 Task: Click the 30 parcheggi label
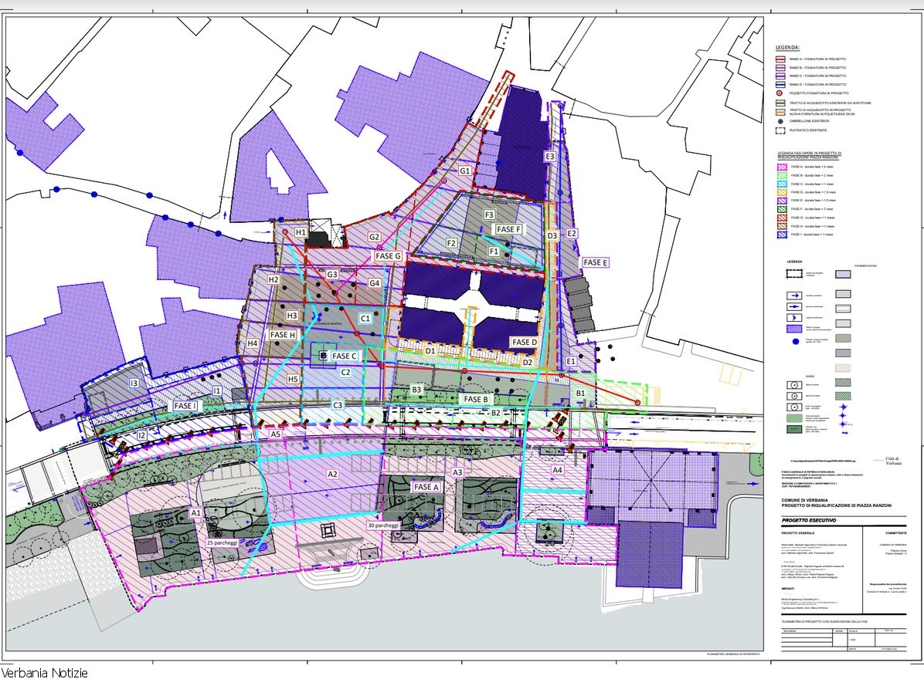pyautogui.click(x=382, y=525)
